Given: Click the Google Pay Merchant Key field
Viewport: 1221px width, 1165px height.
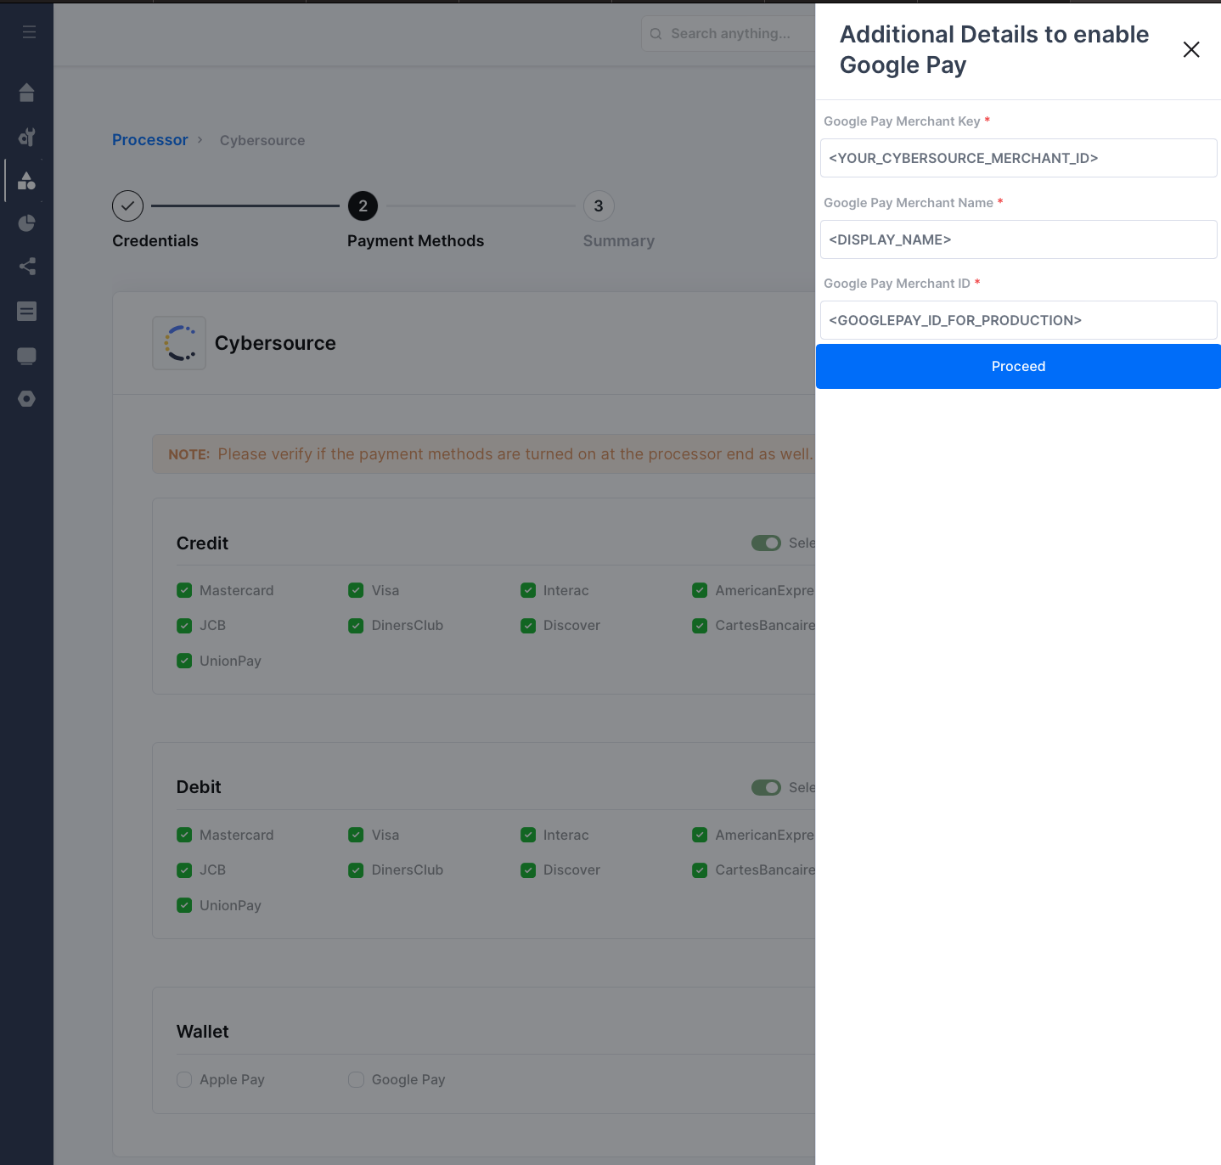Looking at the screenshot, I should (1018, 159).
